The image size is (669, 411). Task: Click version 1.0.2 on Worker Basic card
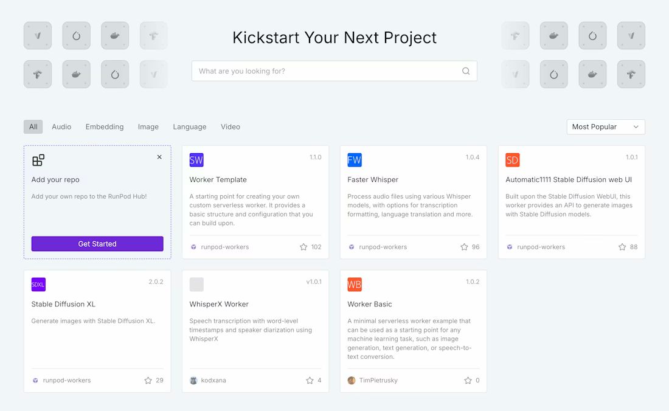473,282
